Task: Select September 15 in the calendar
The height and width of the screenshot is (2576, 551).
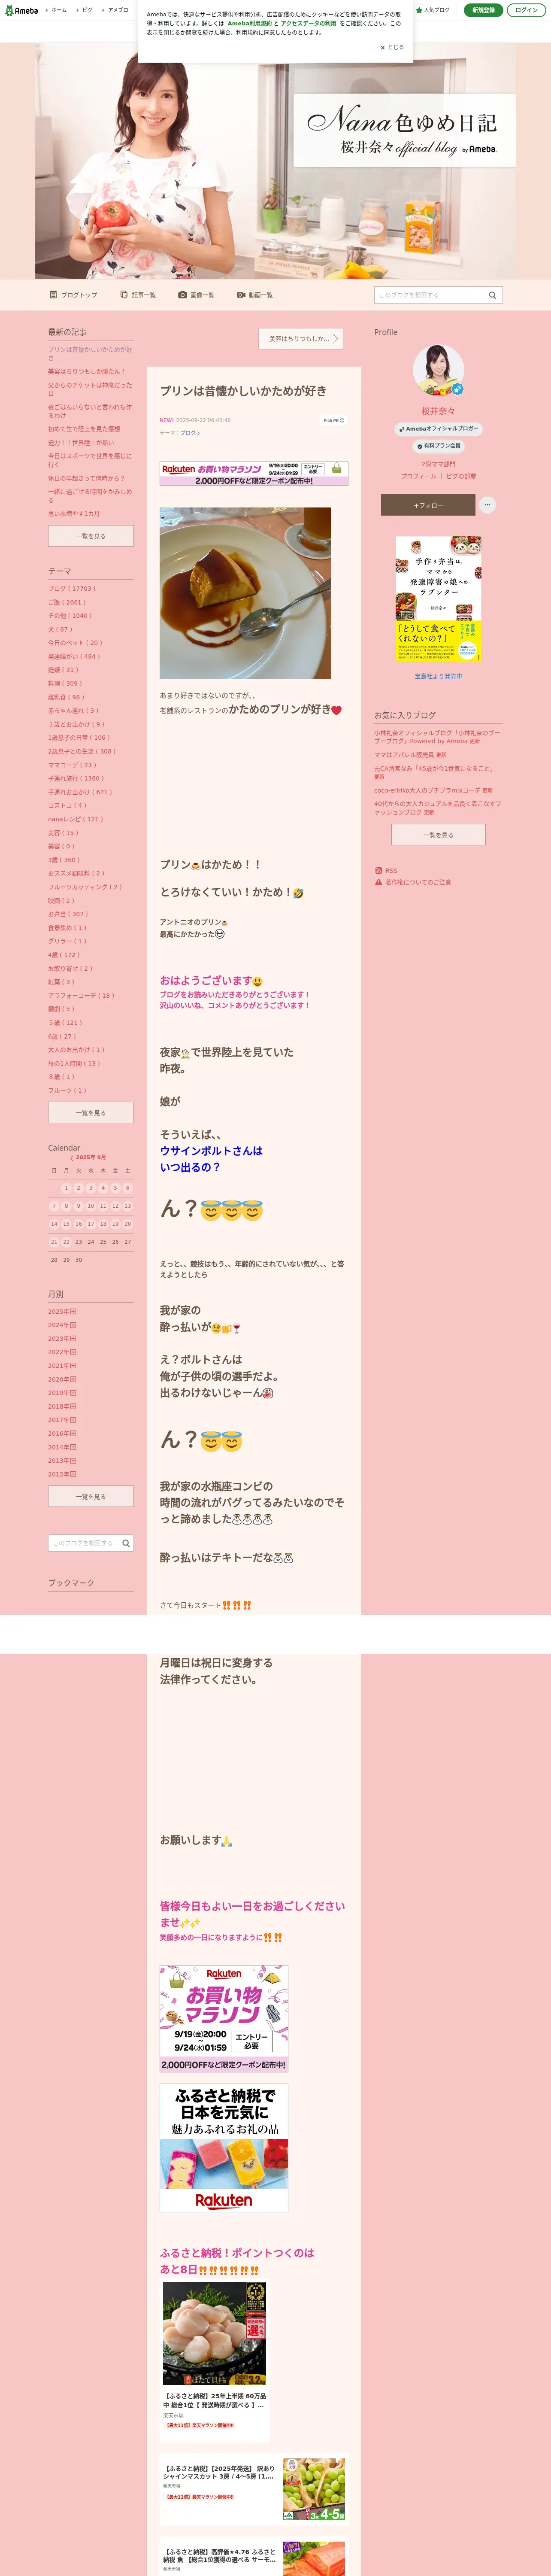Action: point(66,1223)
